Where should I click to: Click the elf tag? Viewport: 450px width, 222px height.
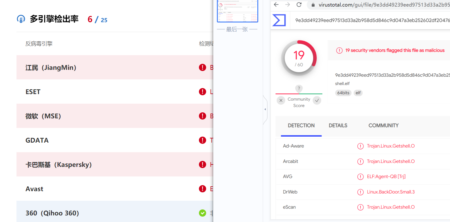coord(358,93)
